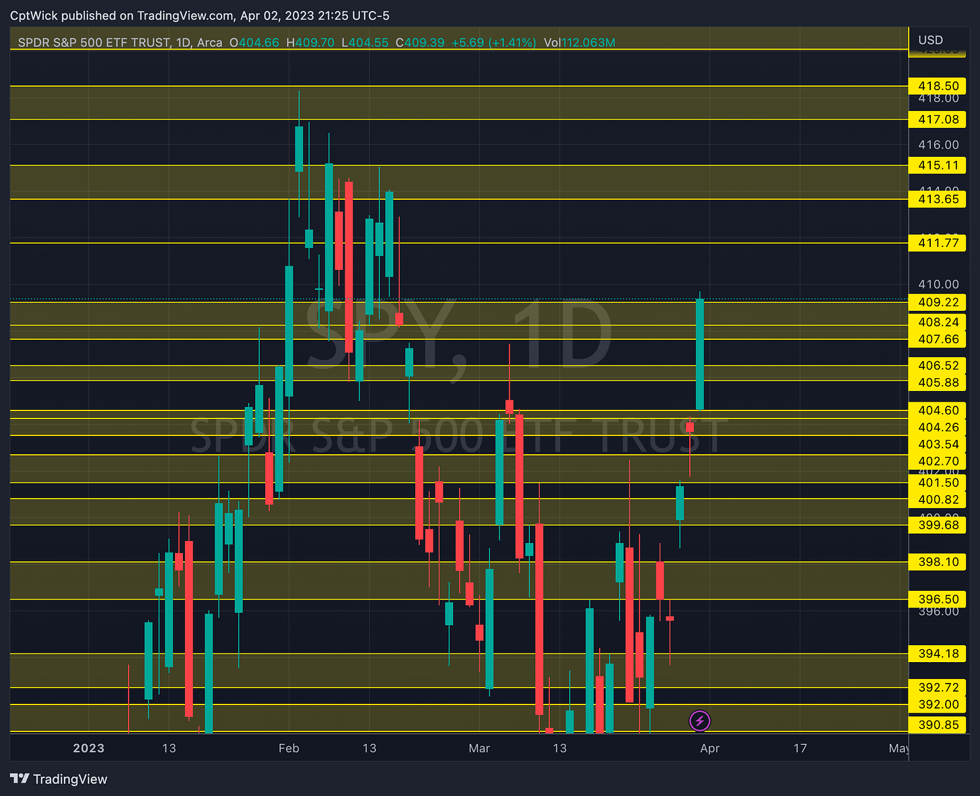Select the 396.50 price level label
The width and height of the screenshot is (980, 796).
938,600
